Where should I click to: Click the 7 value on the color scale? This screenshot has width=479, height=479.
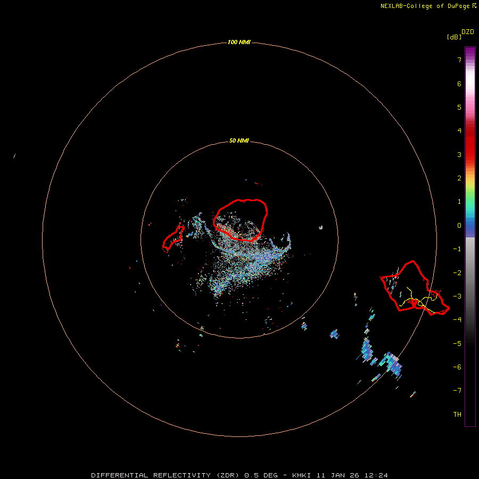click(459, 60)
